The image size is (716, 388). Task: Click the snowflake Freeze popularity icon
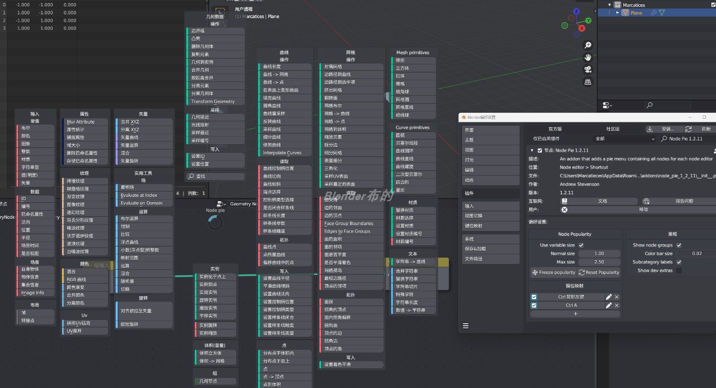coord(535,273)
